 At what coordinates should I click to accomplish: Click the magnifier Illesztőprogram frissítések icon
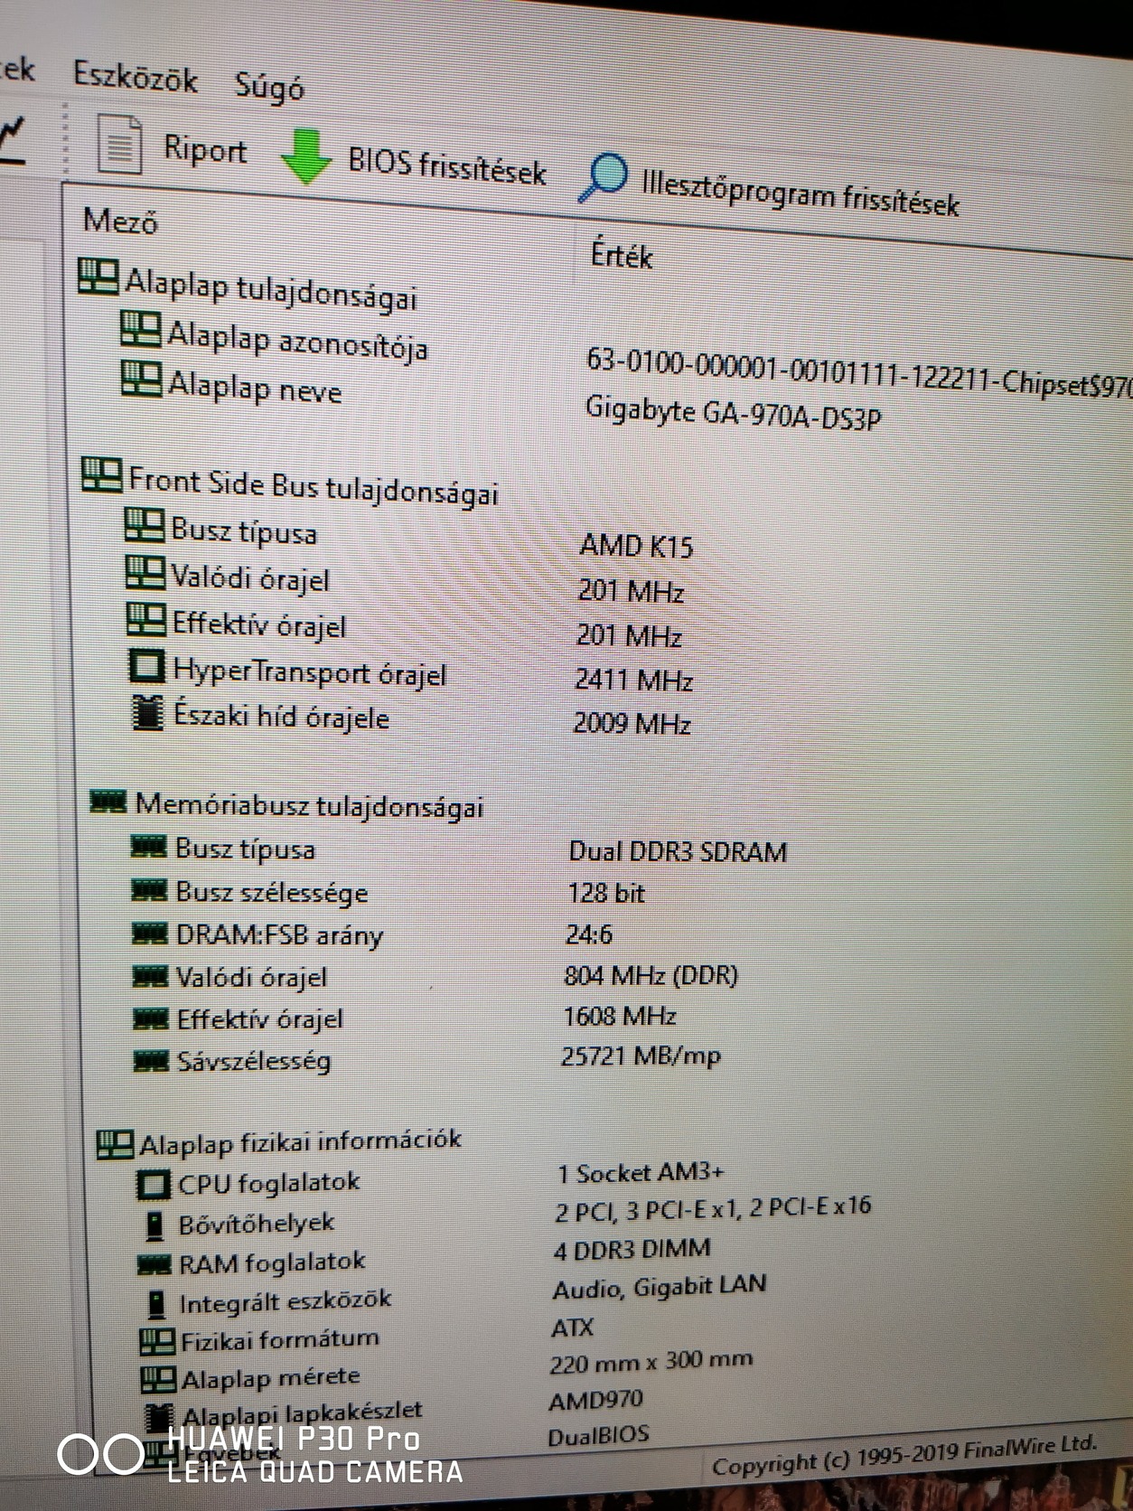[x=603, y=176]
